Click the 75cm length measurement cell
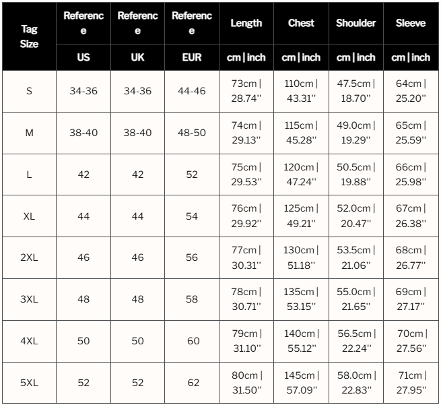This screenshot has height=405, width=441. coord(246,175)
